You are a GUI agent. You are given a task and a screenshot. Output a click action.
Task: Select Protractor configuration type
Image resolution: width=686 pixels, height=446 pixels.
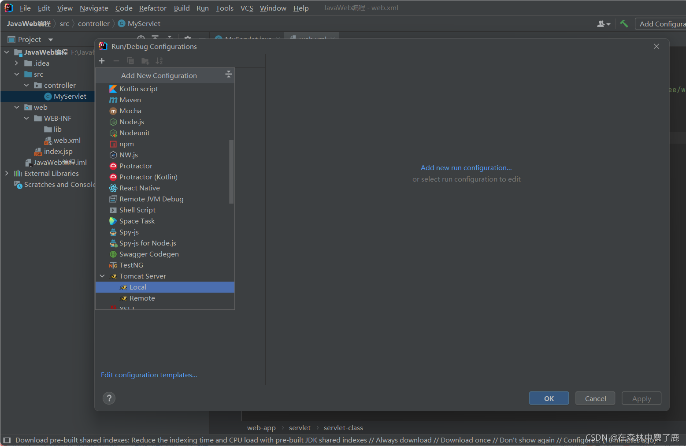[x=165, y=166]
